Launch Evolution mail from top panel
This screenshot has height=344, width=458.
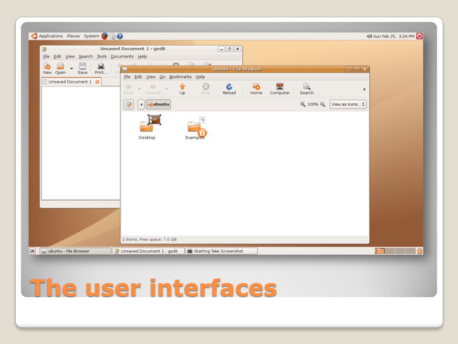pos(113,36)
